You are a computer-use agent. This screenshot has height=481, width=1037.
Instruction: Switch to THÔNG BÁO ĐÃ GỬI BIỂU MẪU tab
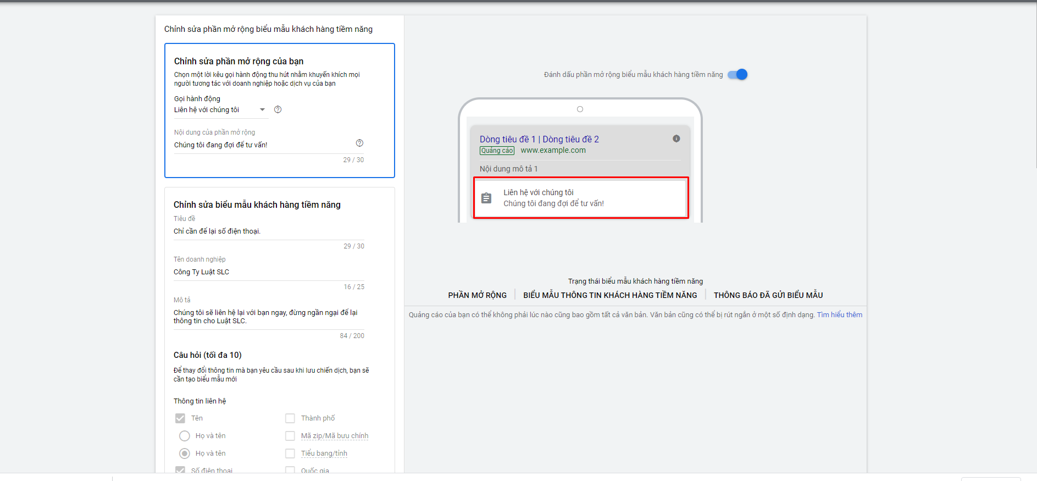tap(768, 295)
